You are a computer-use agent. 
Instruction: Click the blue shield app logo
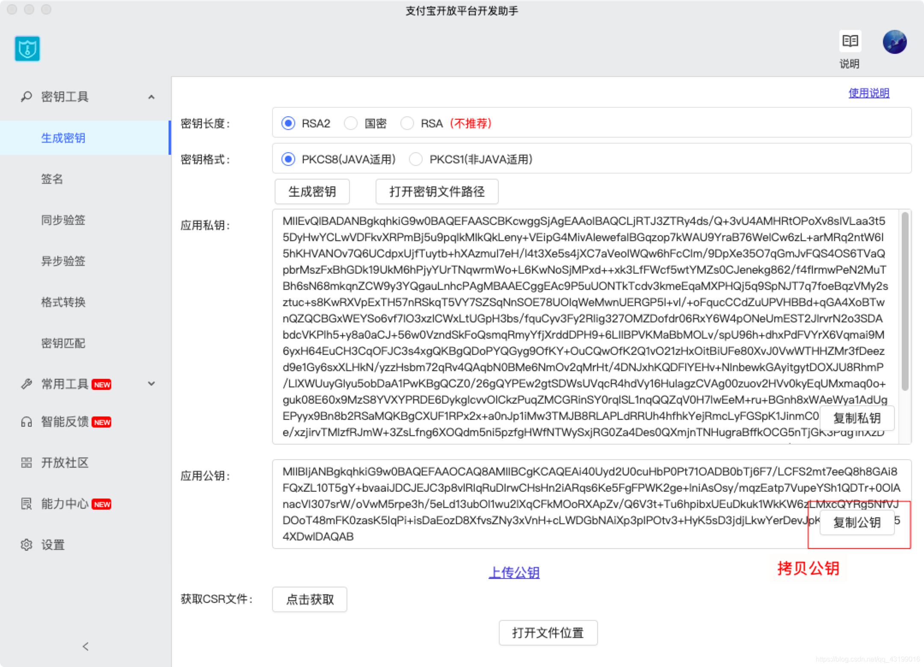27,48
